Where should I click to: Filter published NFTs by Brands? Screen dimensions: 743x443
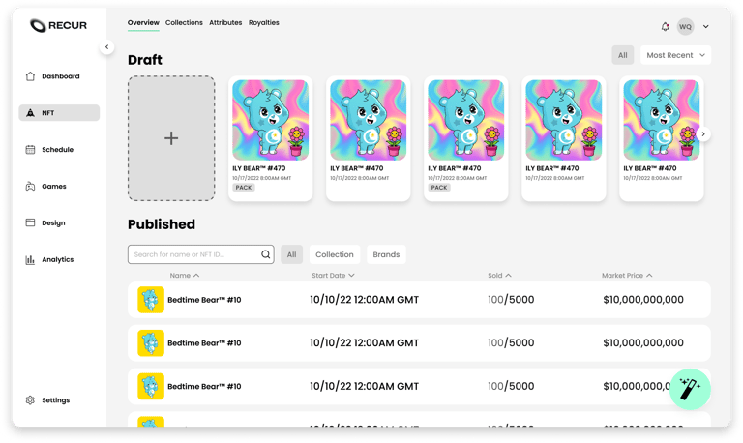point(386,254)
